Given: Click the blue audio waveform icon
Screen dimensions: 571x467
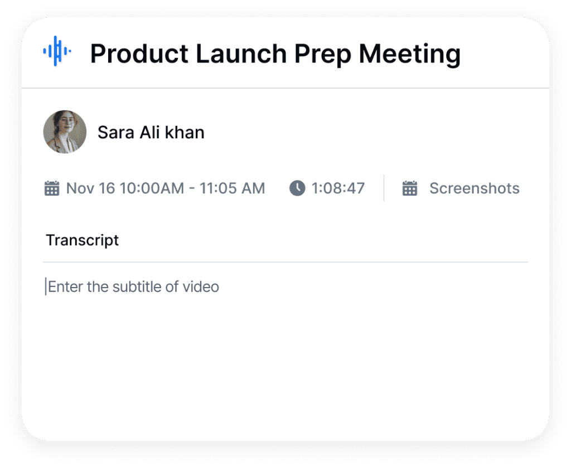Looking at the screenshot, I should (57, 51).
